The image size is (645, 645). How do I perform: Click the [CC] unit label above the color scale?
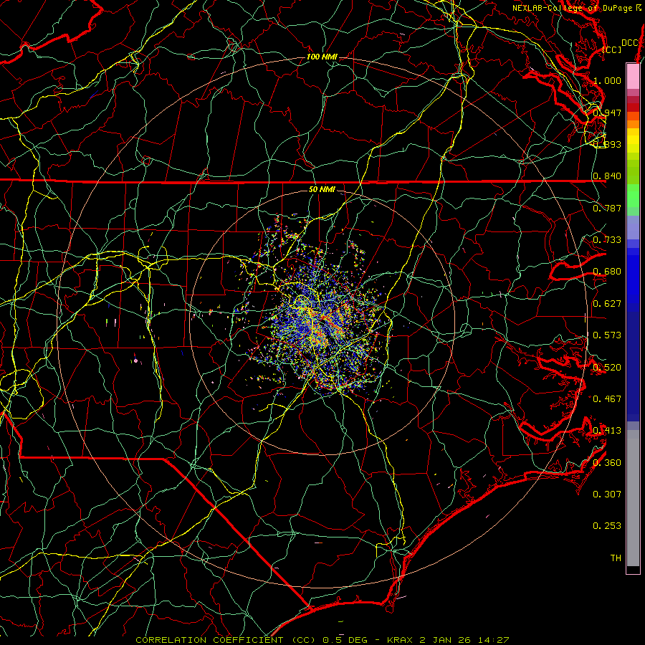pyautogui.click(x=612, y=49)
